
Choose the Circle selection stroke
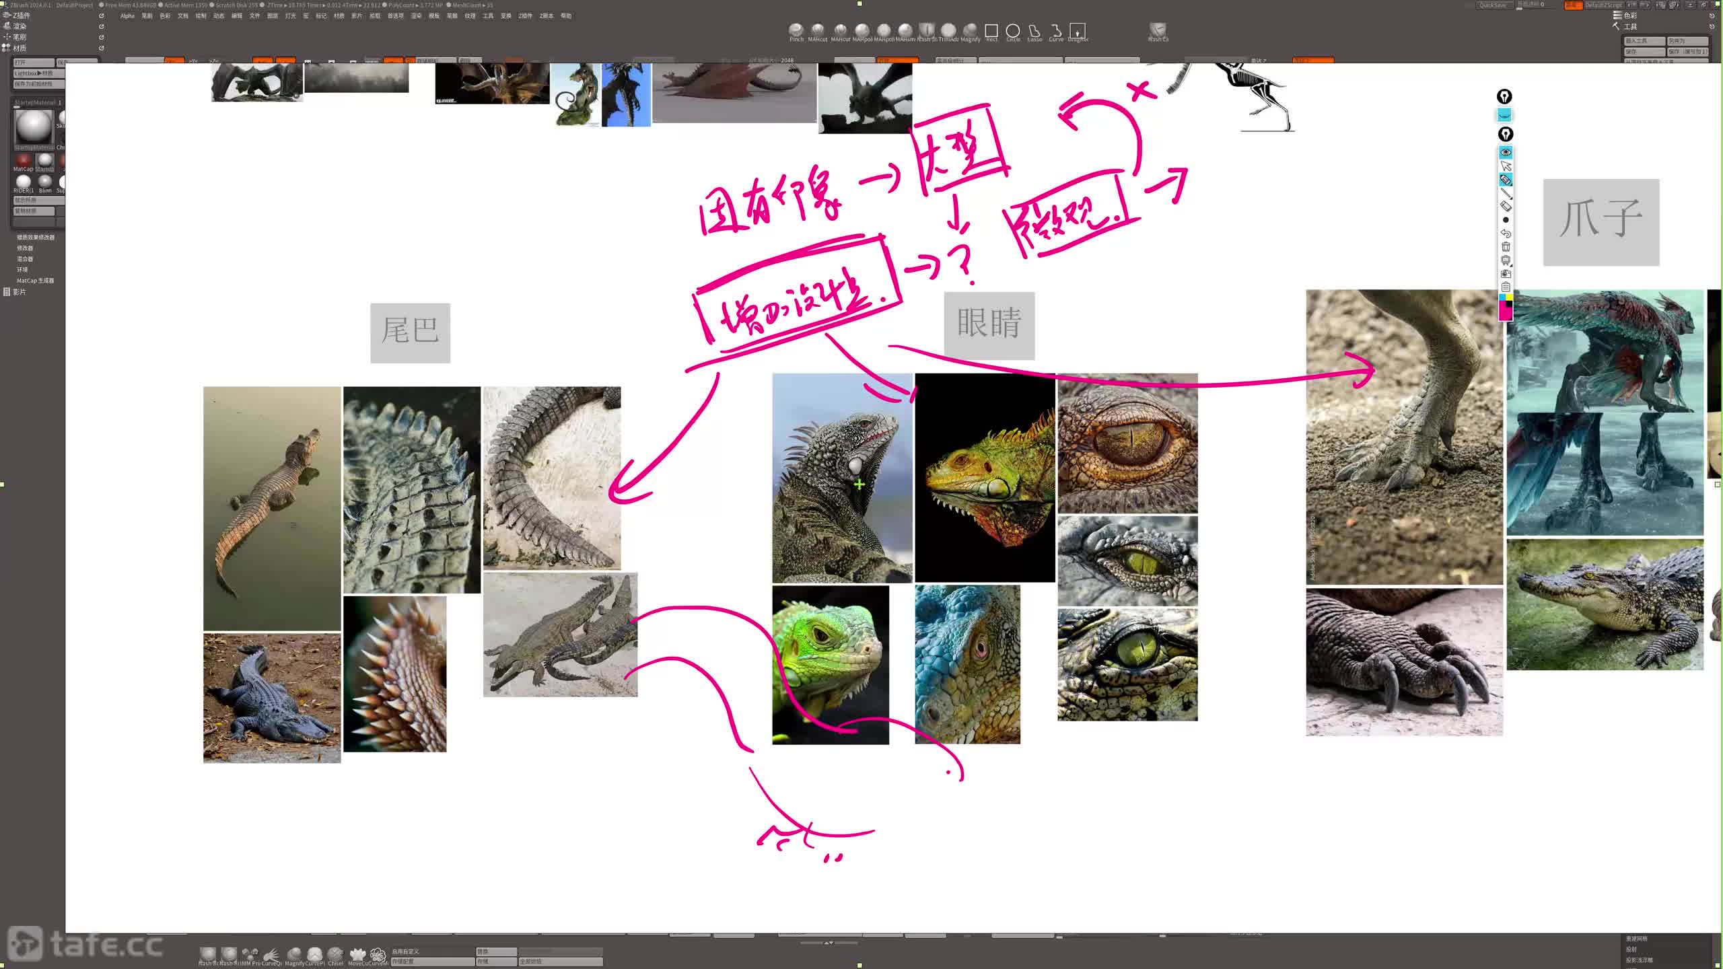[1013, 31]
